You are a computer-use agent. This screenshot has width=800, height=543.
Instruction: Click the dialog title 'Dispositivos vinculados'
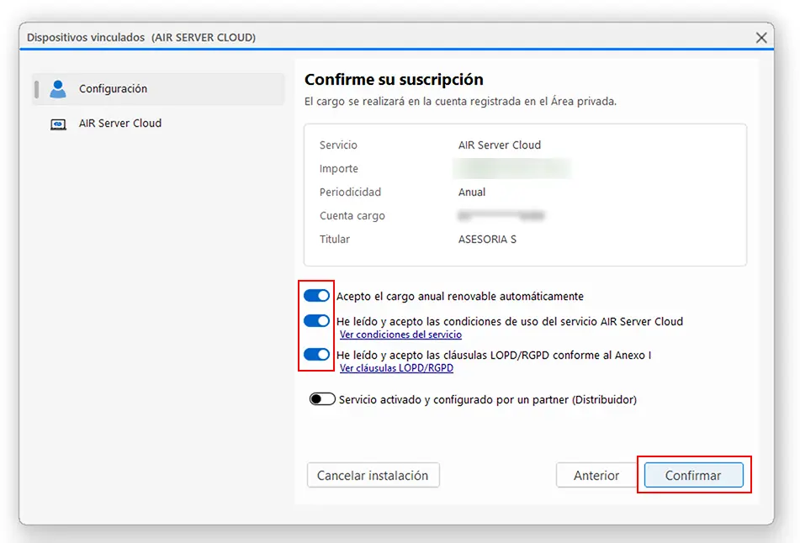(x=86, y=38)
